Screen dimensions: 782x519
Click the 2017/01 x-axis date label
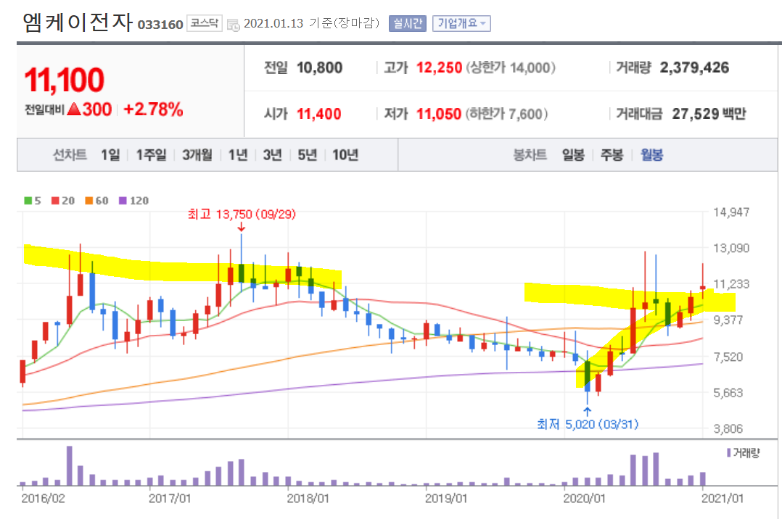[x=170, y=499]
